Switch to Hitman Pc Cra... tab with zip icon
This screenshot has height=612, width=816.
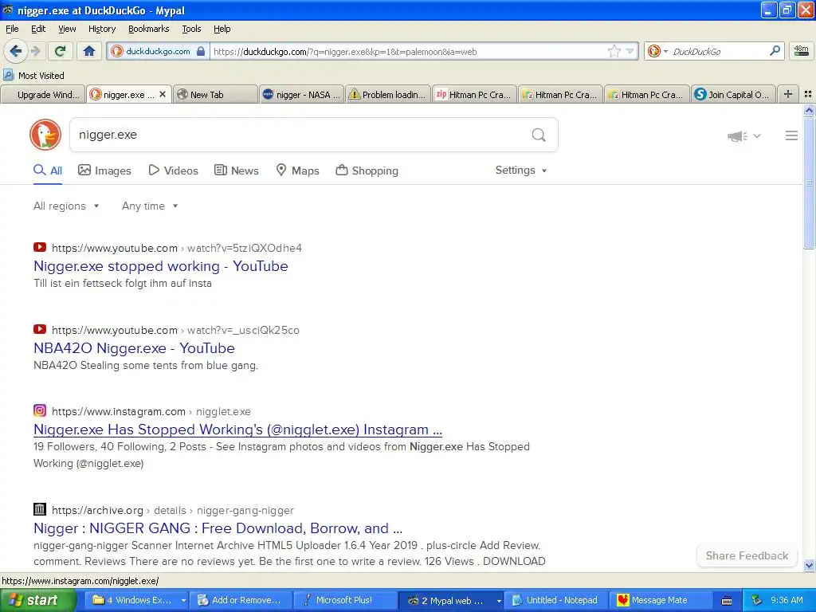473,95
